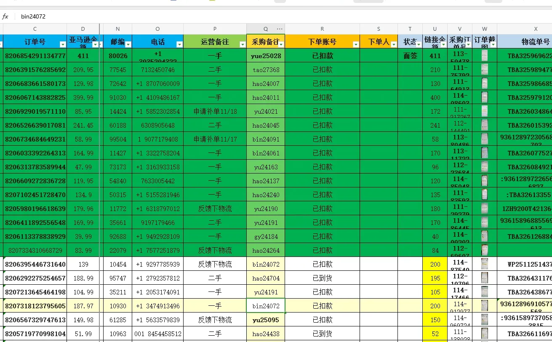The height and width of the screenshot is (342, 552).
Task: Open order screenshot thumbnail in row 8207318123795605
Action: (485, 306)
